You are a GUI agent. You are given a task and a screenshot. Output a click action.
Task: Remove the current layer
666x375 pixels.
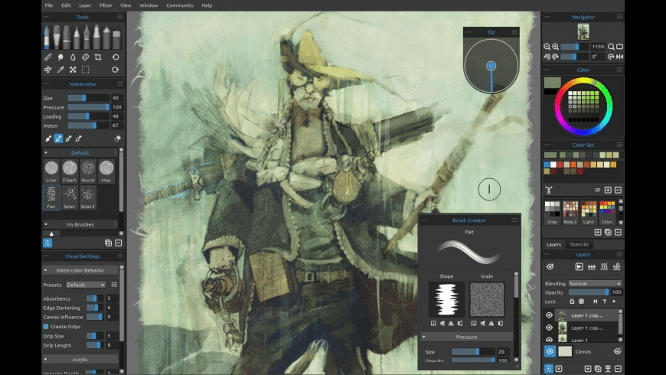(x=619, y=369)
